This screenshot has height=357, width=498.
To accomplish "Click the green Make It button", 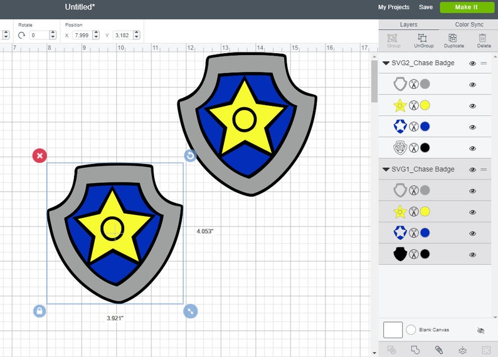I will 467,8.
